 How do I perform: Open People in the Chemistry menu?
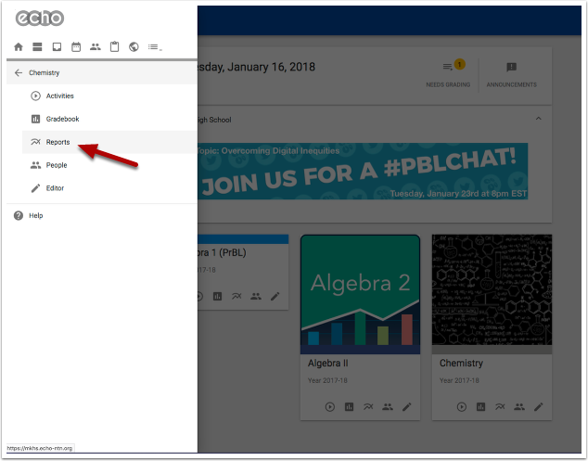pos(56,165)
